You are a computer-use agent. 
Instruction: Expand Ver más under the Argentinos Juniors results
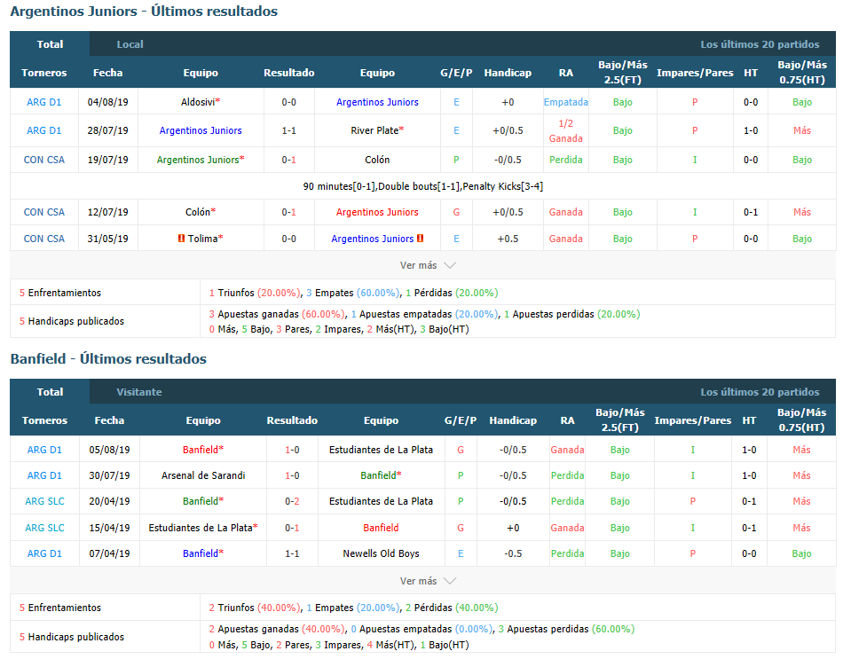428,265
